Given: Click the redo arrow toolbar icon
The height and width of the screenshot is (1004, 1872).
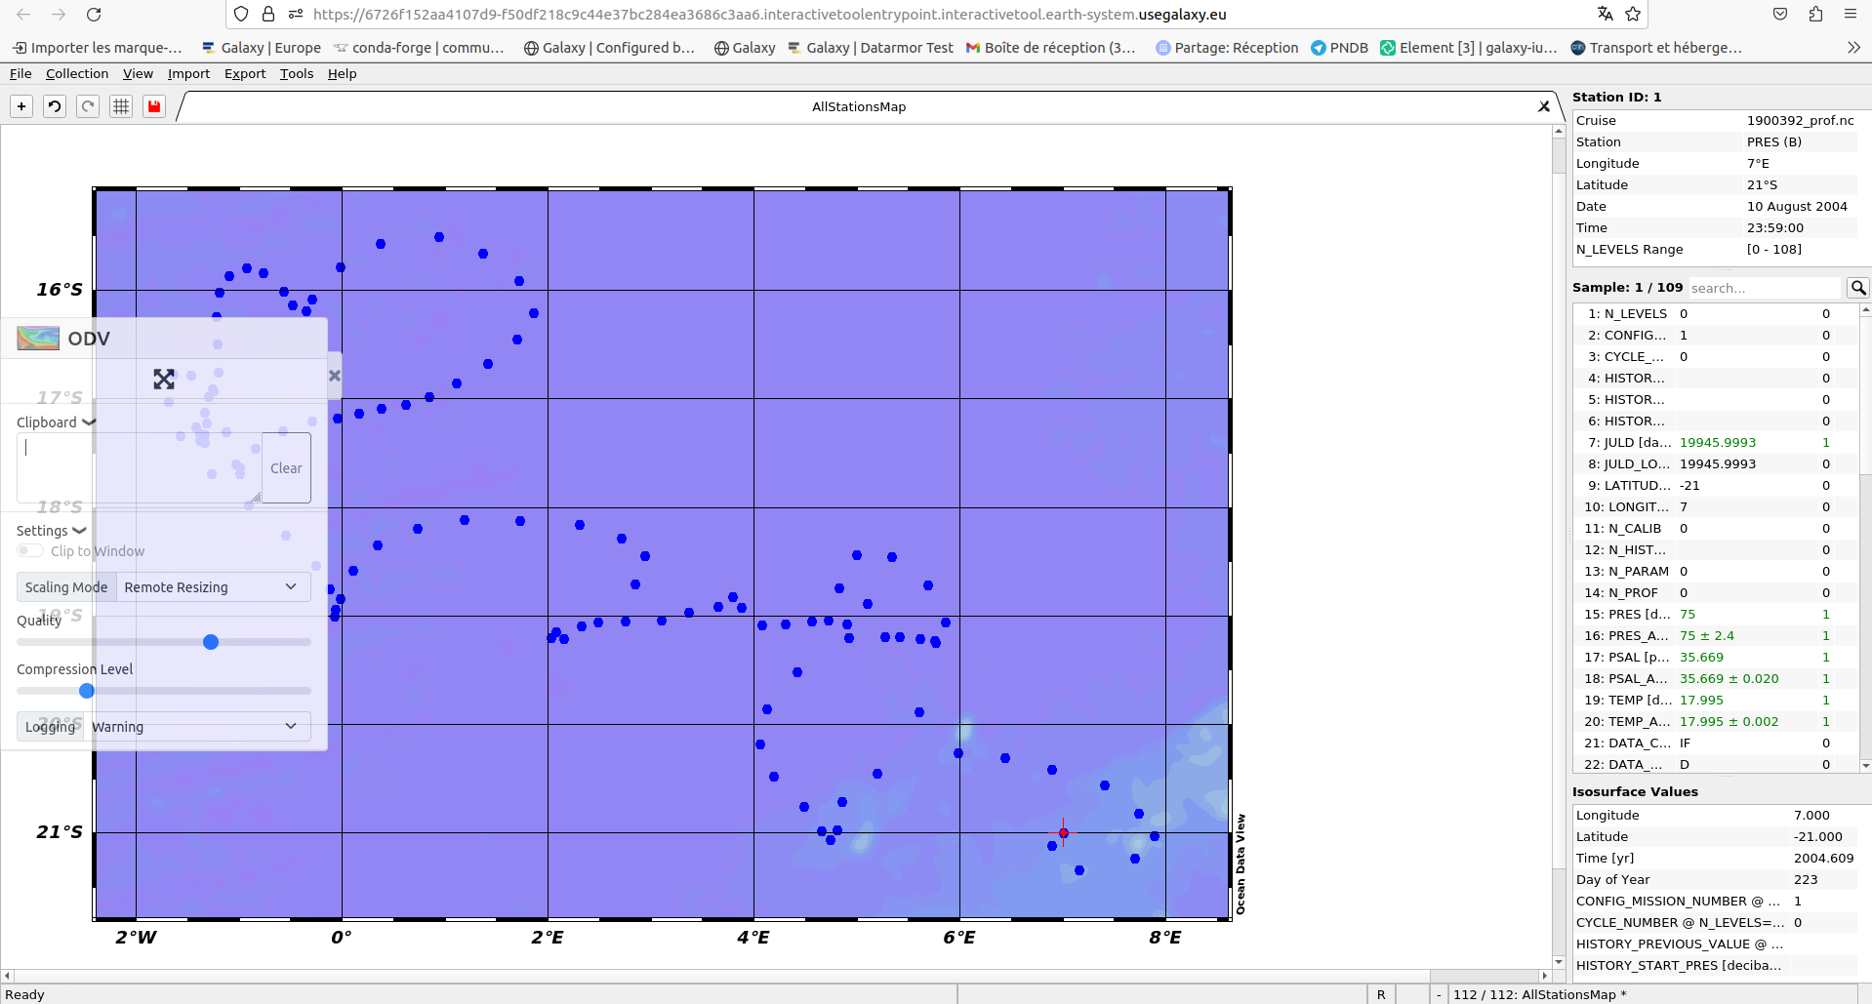Looking at the screenshot, I should (88, 106).
